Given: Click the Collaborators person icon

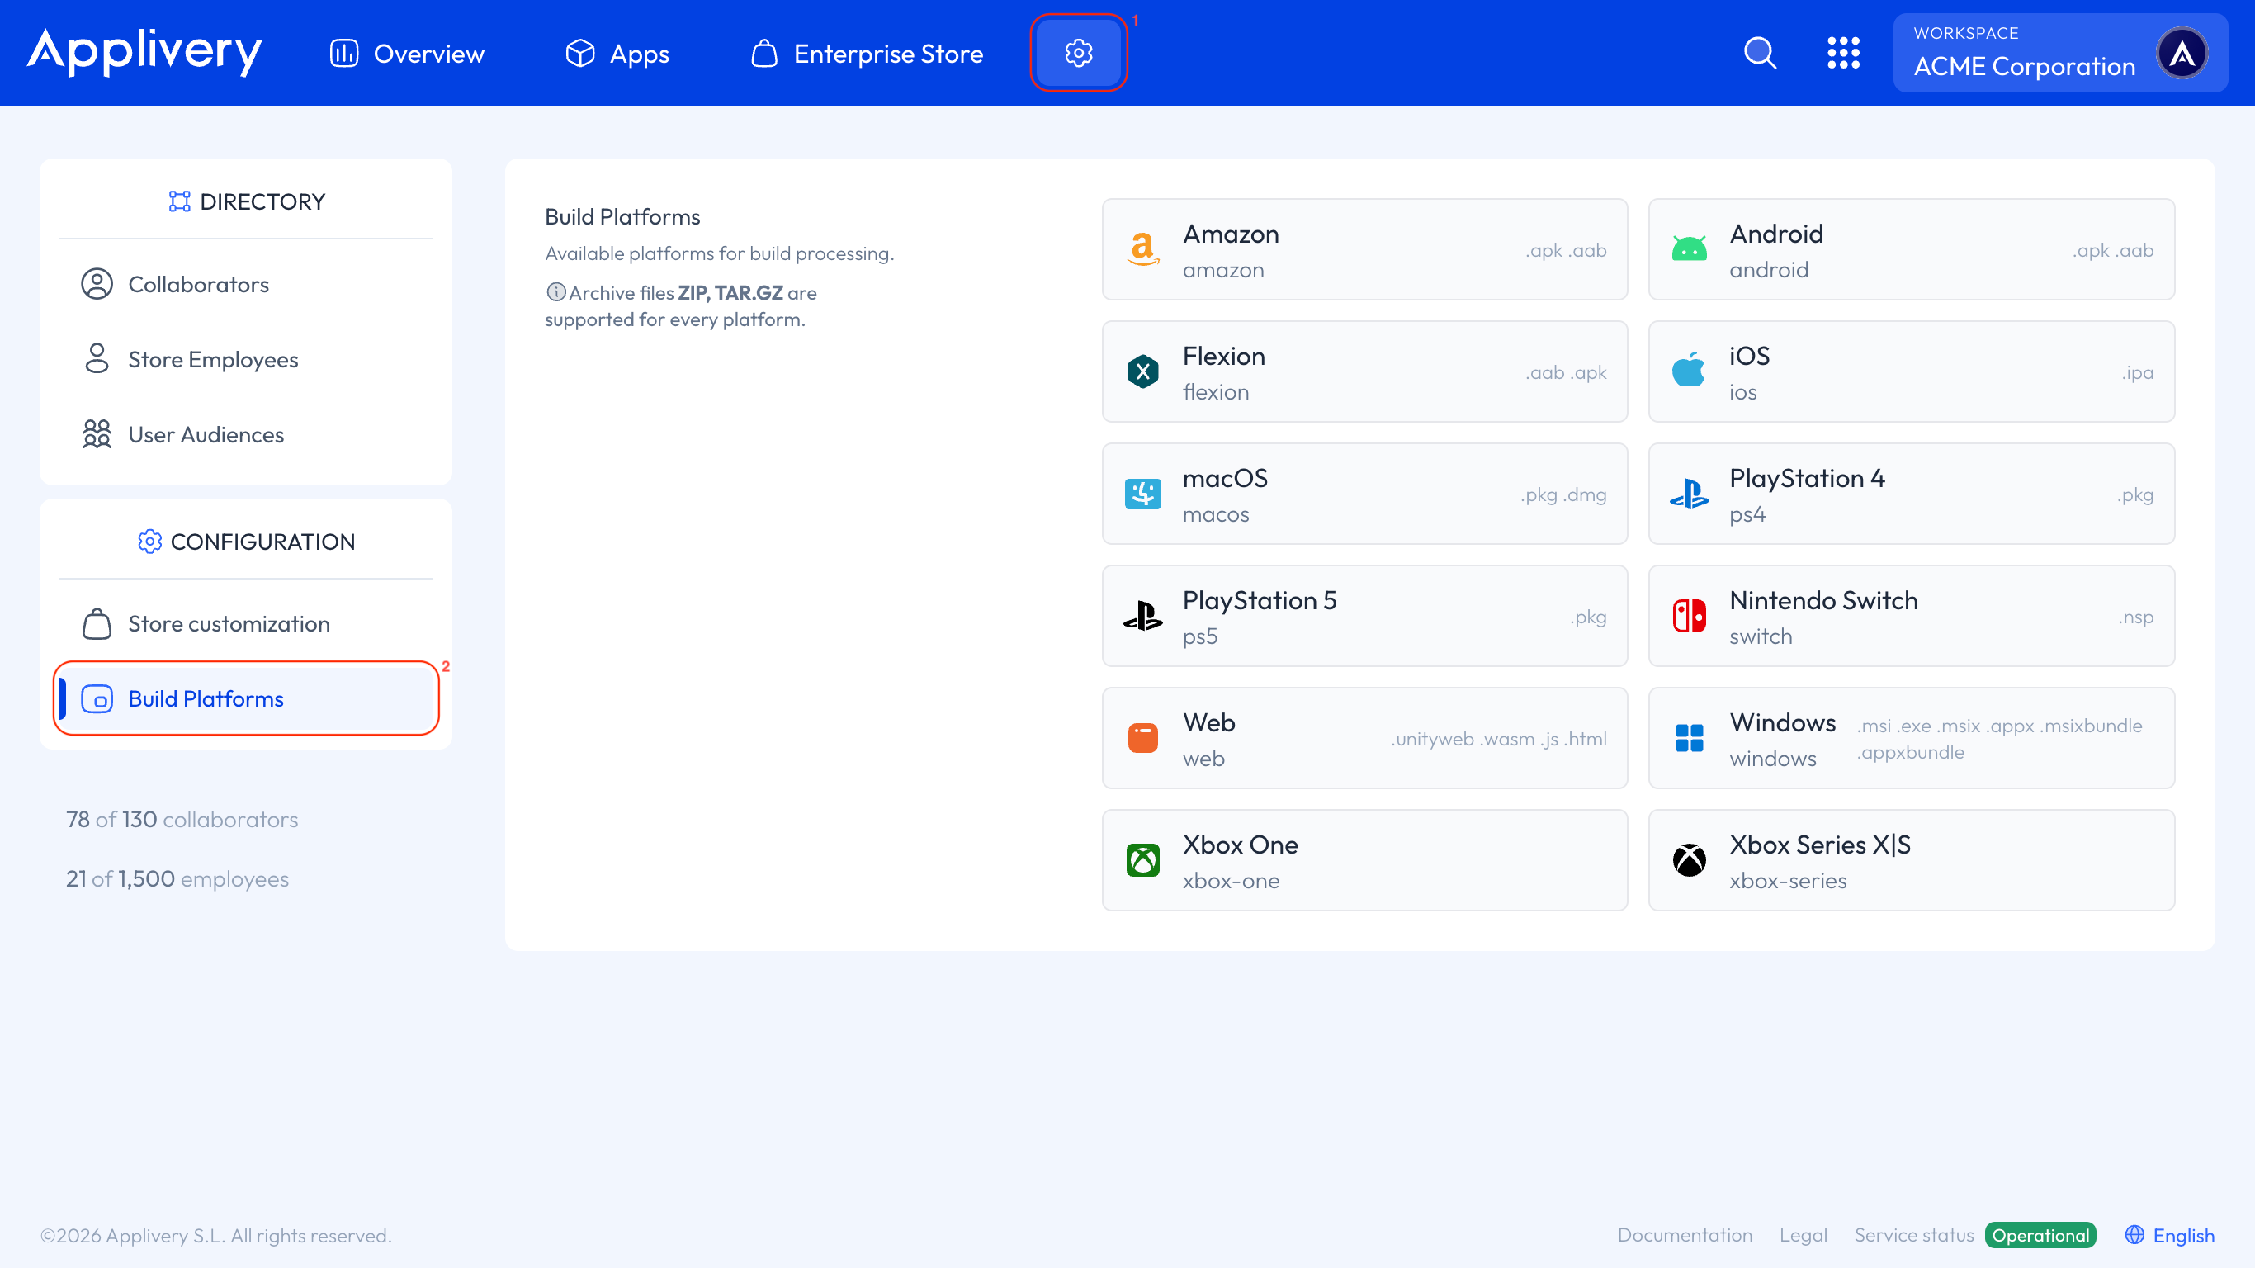Looking at the screenshot, I should pyautogui.click(x=97, y=285).
